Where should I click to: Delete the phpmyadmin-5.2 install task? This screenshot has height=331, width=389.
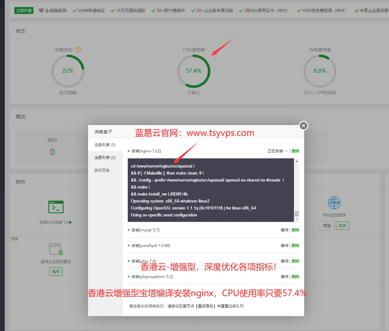pos(296,277)
